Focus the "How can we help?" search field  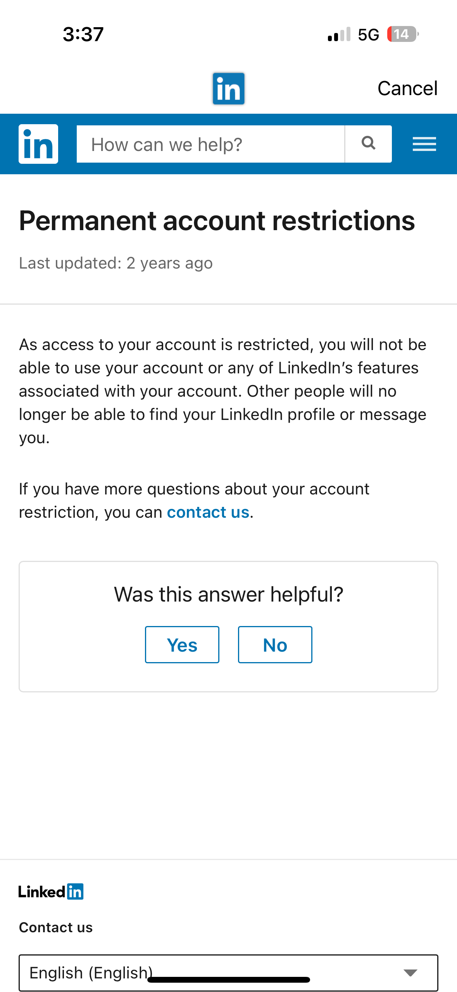point(210,144)
